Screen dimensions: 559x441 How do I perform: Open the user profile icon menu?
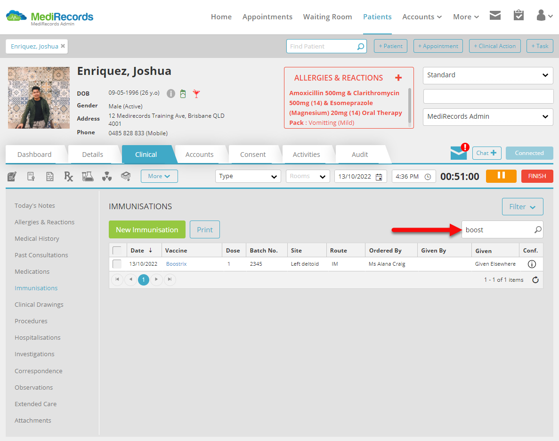pos(544,16)
